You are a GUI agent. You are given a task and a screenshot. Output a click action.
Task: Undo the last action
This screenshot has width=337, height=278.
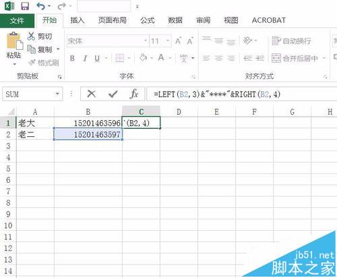(x=41, y=6)
